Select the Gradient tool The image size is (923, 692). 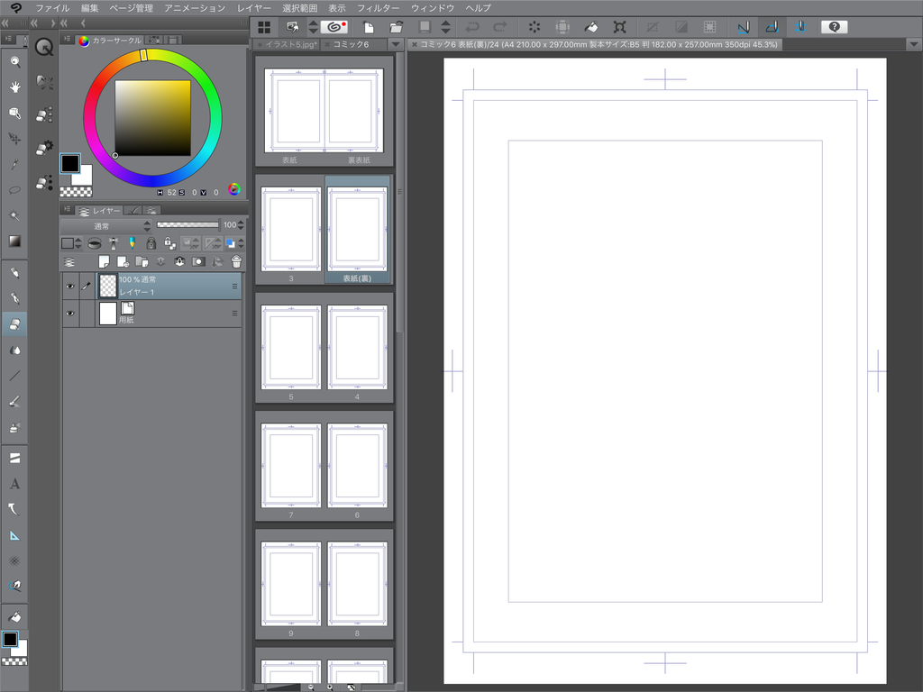coord(14,241)
